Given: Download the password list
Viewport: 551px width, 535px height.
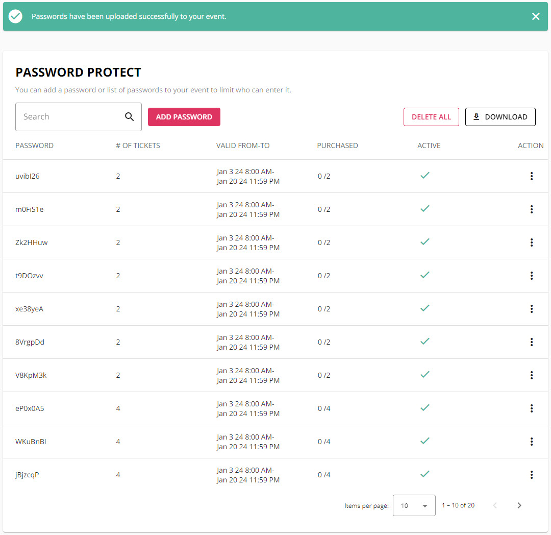Looking at the screenshot, I should tap(500, 117).
